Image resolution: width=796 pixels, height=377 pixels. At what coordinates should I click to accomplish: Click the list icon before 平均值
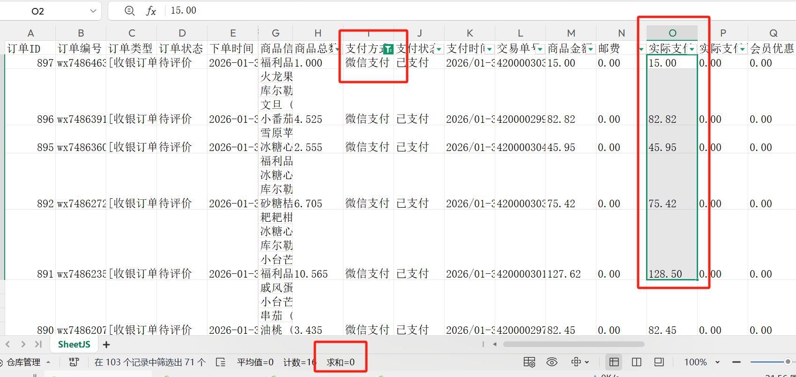[x=220, y=362]
